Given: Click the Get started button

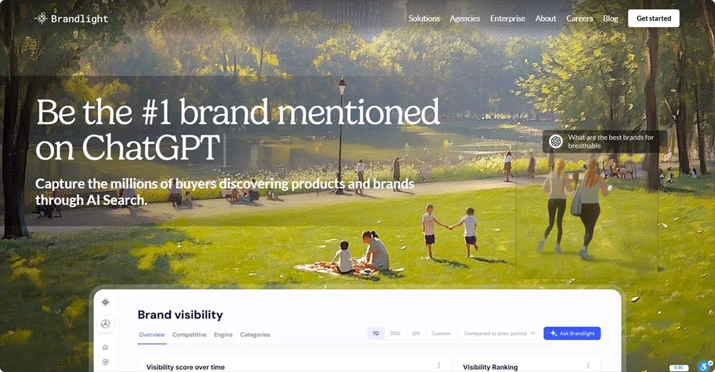Looking at the screenshot, I should [654, 19].
